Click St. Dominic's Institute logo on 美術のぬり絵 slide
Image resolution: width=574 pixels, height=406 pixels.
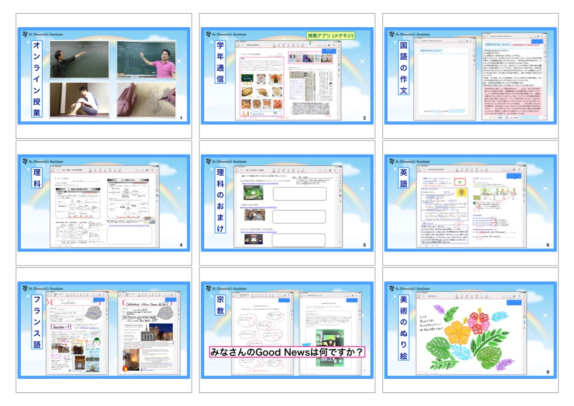pyautogui.click(x=410, y=288)
